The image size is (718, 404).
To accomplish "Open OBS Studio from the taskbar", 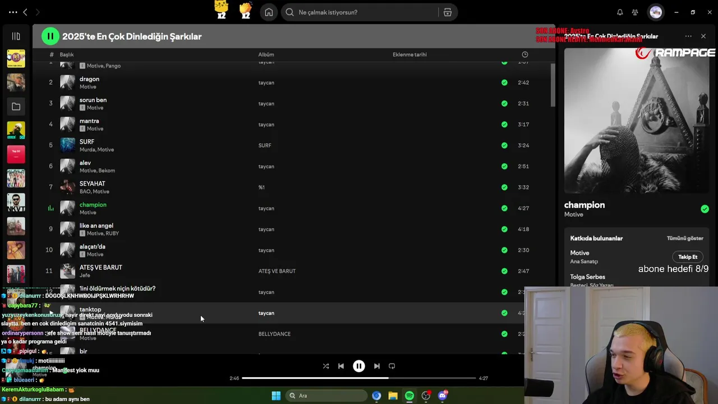I will (x=426, y=396).
